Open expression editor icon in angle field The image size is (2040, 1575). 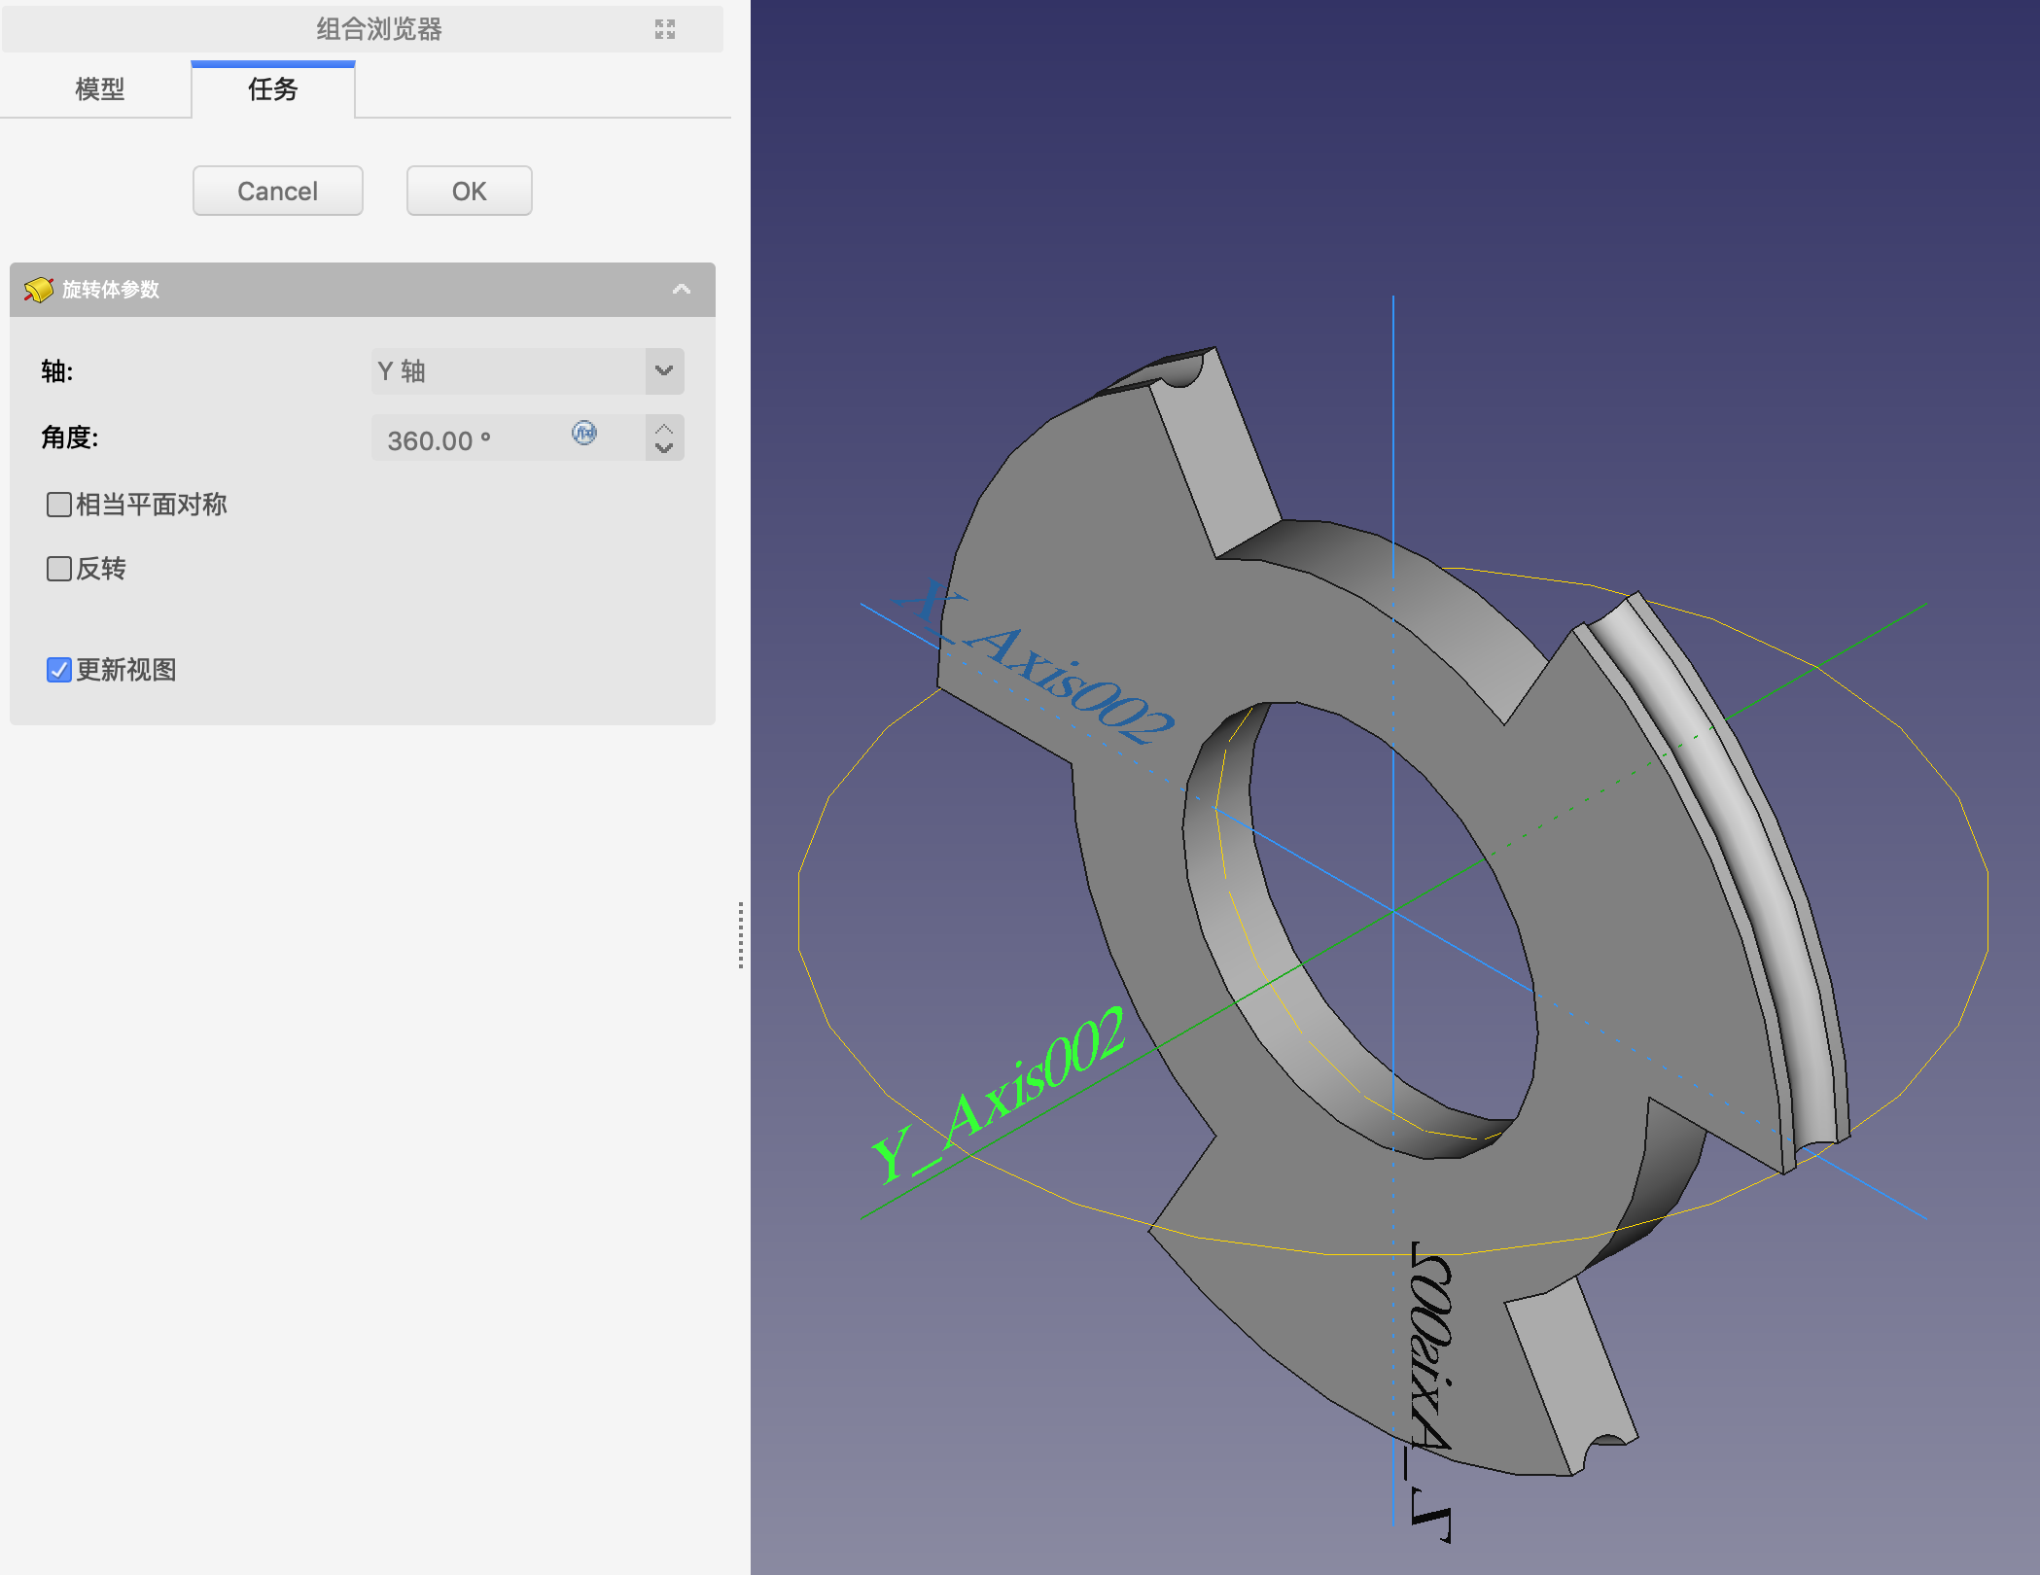584,433
